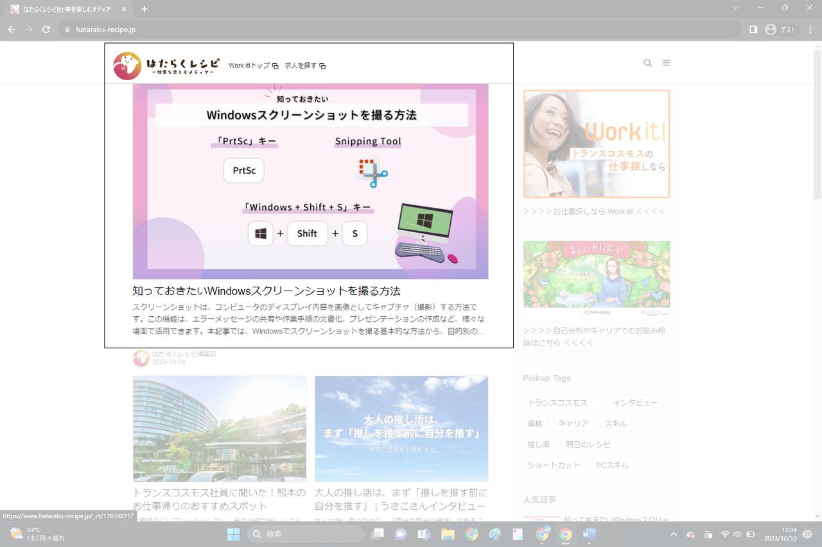The height and width of the screenshot is (547, 822).
Task: Open the site search magnifier icon
Action: [647, 63]
